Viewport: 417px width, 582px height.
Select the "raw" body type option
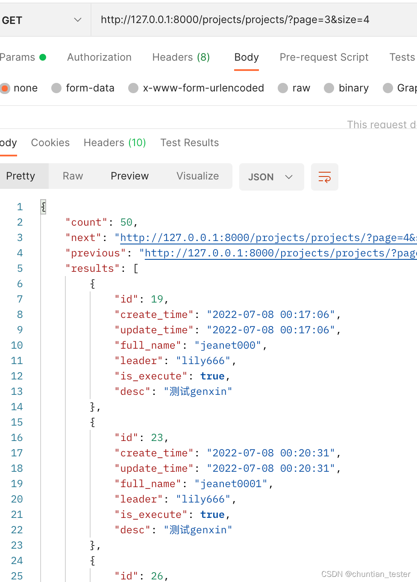point(283,88)
